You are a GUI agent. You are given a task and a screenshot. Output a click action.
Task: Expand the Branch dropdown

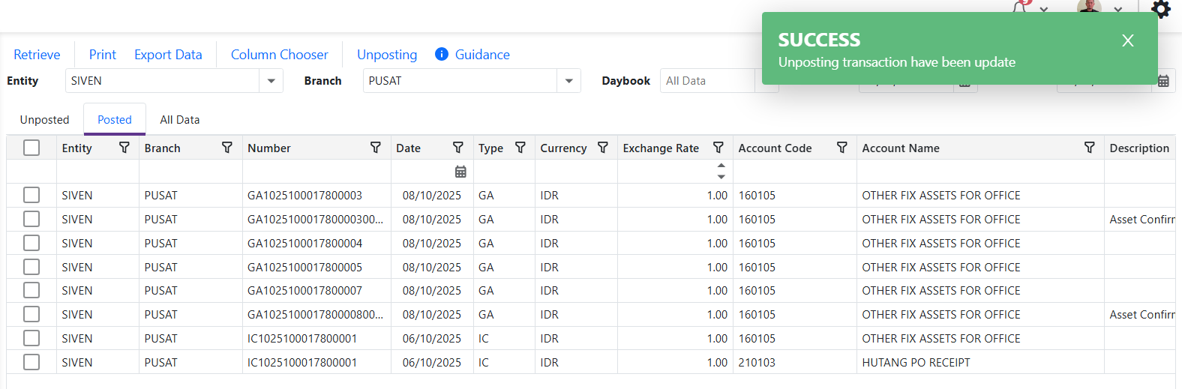click(568, 81)
